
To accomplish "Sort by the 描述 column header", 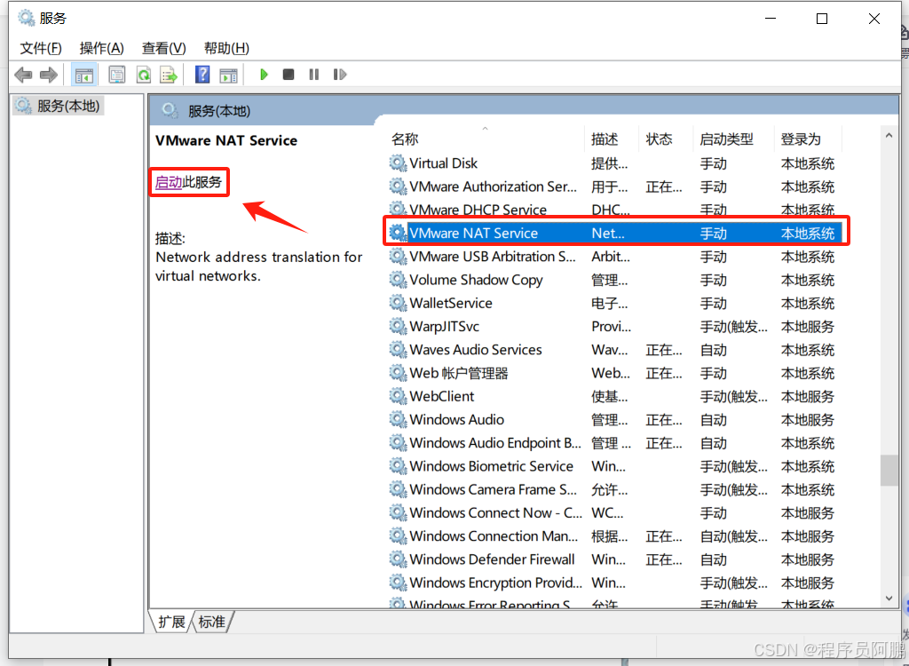I will click(x=612, y=139).
